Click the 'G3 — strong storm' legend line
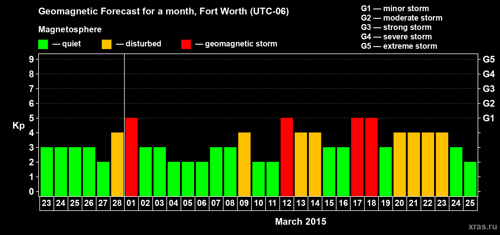This screenshot has height=235, width=500. (396, 27)
